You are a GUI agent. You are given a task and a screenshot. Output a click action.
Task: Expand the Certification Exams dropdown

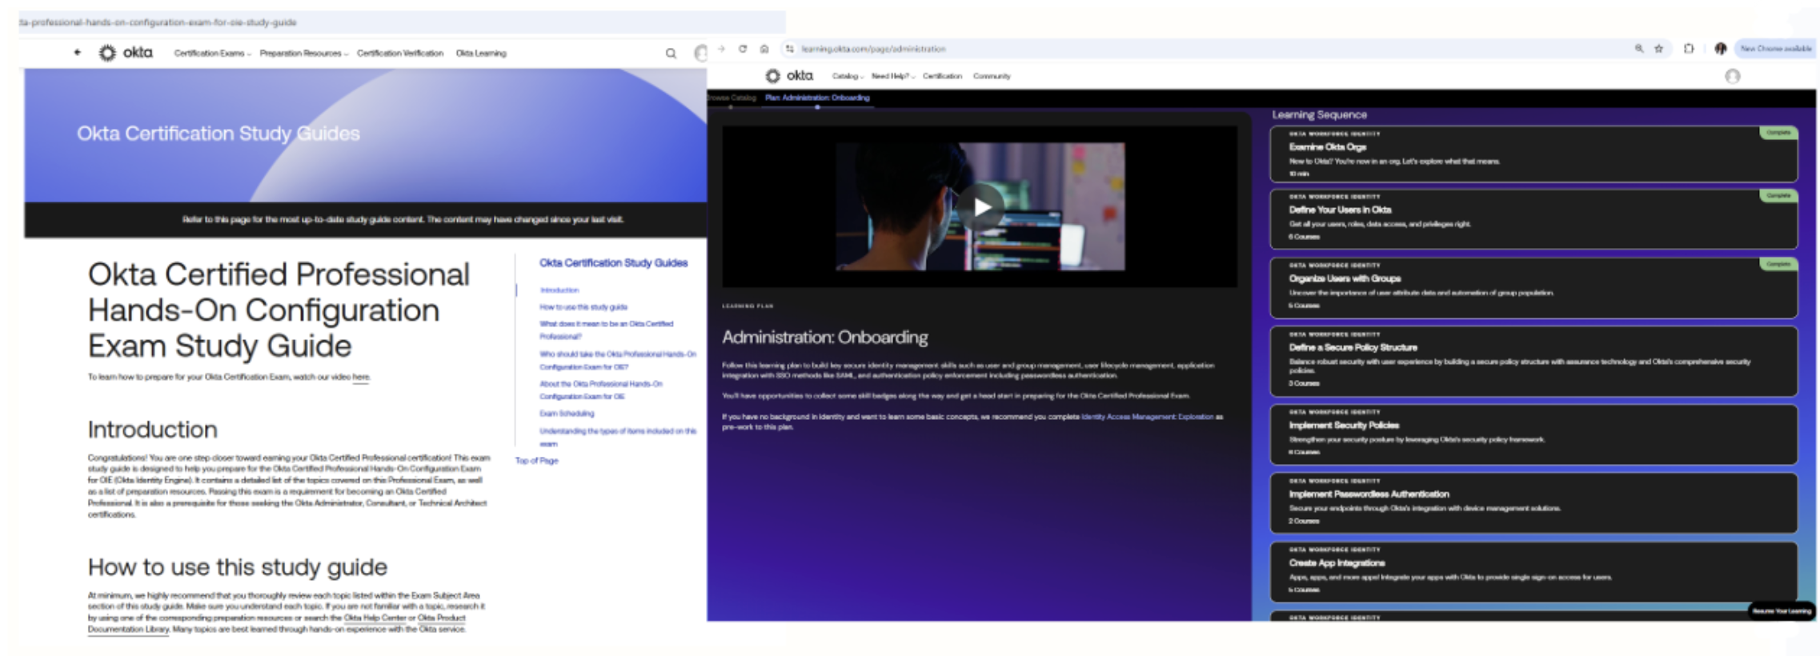tap(212, 54)
